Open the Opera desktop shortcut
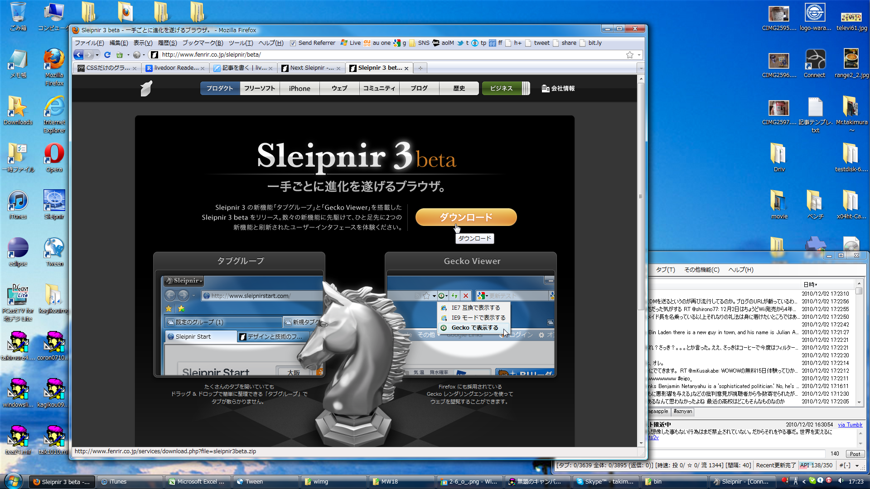Viewport: 870px width, 489px height. [54, 158]
